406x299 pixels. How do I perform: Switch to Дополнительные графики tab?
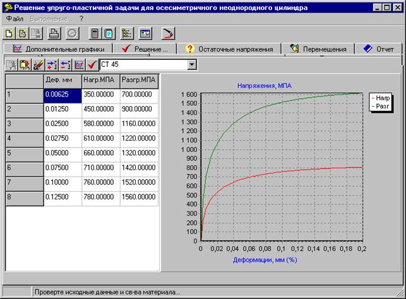(58, 49)
